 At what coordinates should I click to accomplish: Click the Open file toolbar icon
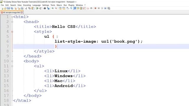pyautogui.click(x=5, y=8)
